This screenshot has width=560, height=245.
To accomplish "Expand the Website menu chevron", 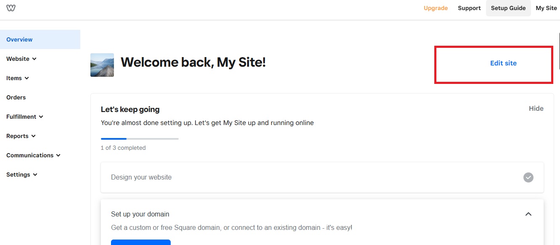I will coord(34,59).
